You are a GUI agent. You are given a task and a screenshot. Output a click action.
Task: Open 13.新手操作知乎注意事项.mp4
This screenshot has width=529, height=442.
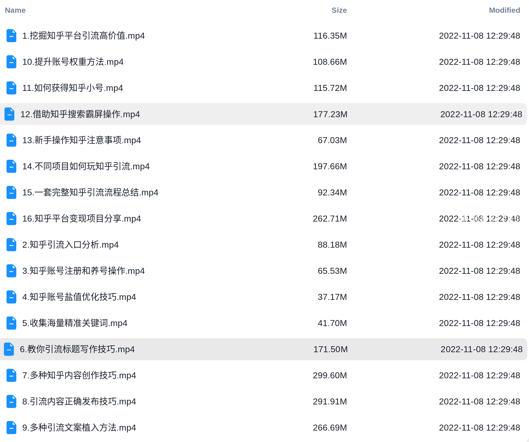82,140
